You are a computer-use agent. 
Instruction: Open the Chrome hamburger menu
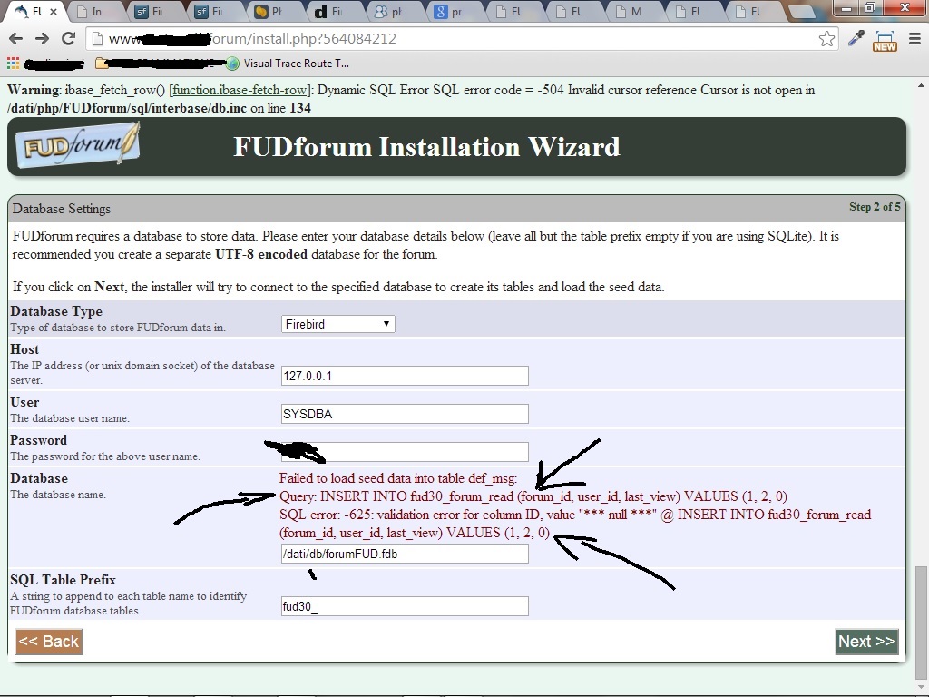tap(914, 39)
